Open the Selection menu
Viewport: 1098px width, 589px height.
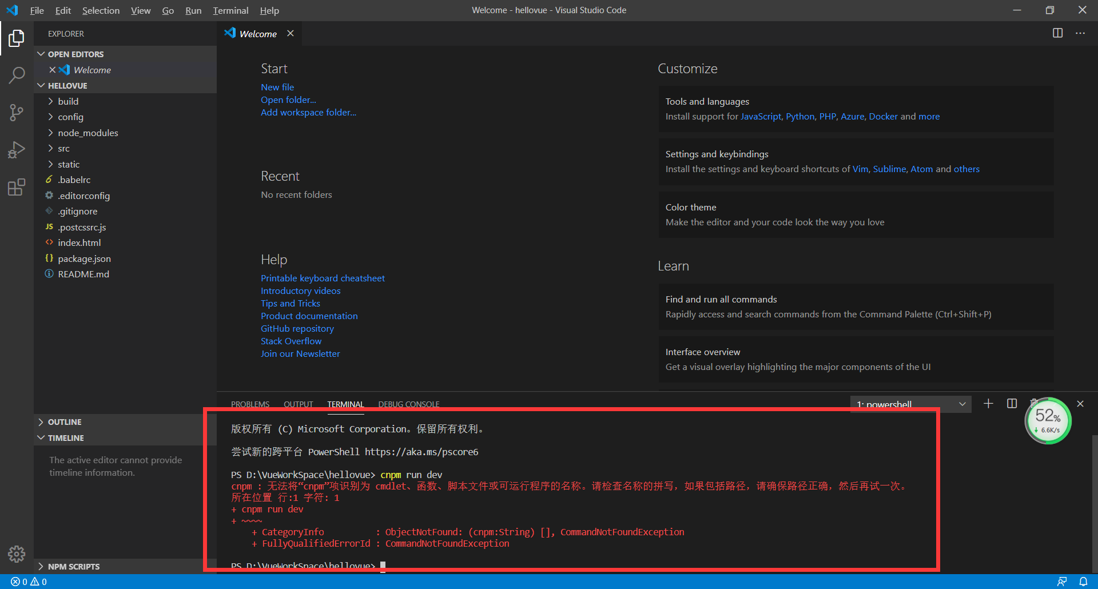pos(101,10)
